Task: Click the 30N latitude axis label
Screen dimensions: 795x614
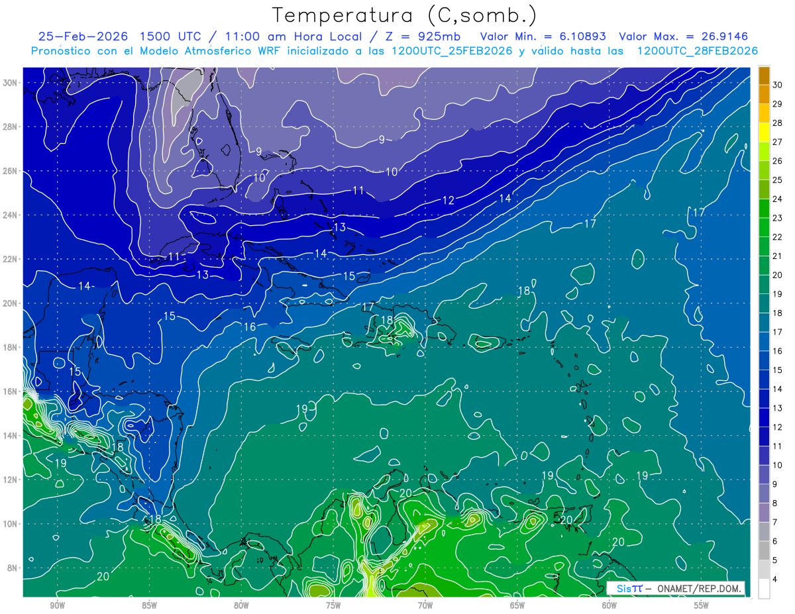Action: tap(11, 83)
